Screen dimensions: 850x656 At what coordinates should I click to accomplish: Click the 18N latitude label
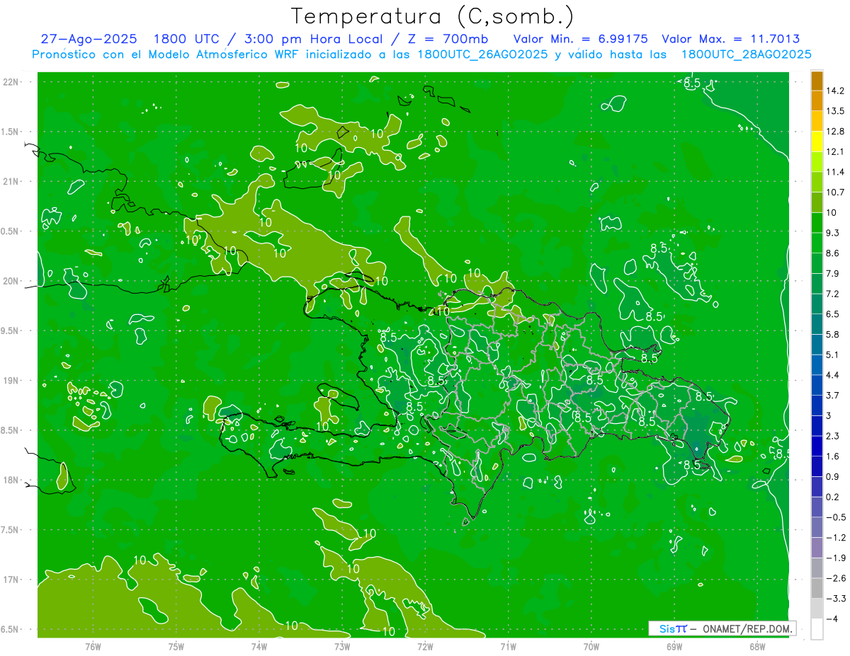tap(12, 481)
